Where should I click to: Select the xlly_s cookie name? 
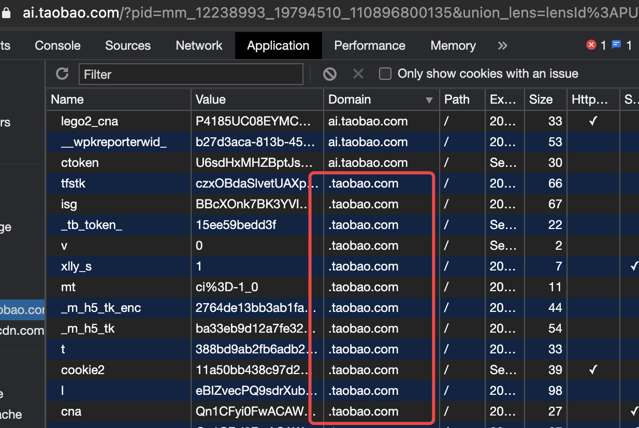point(76,266)
